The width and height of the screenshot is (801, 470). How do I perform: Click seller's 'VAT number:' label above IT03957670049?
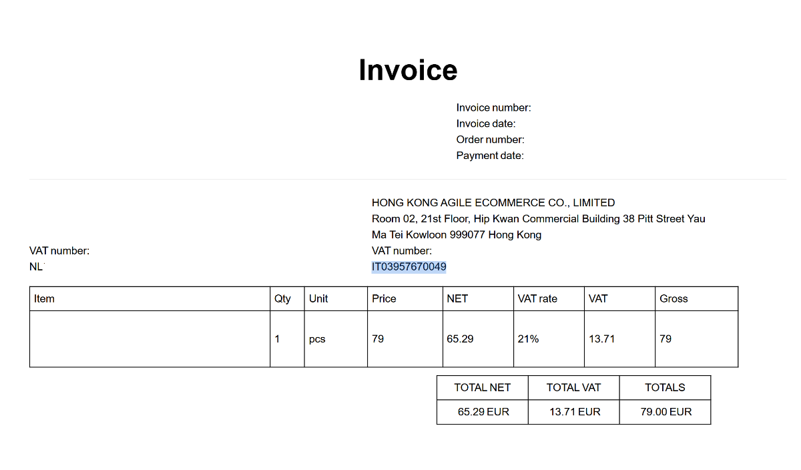click(x=402, y=251)
